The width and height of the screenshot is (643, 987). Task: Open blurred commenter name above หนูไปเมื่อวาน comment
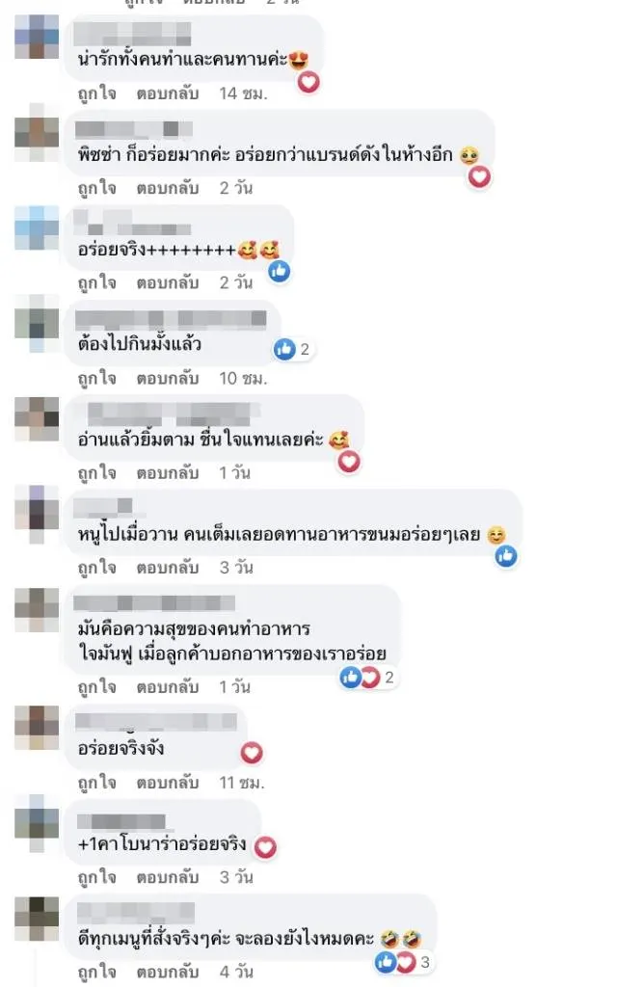(x=103, y=505)
